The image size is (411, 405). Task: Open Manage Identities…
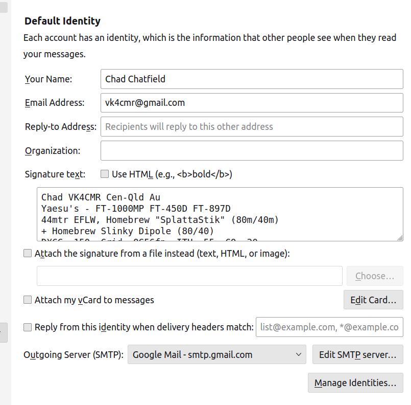[355, 382]
